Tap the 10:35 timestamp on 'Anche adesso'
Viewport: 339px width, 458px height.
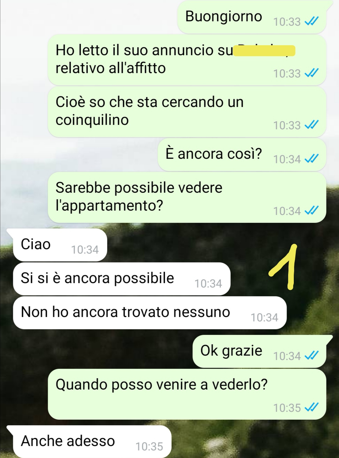149,446
